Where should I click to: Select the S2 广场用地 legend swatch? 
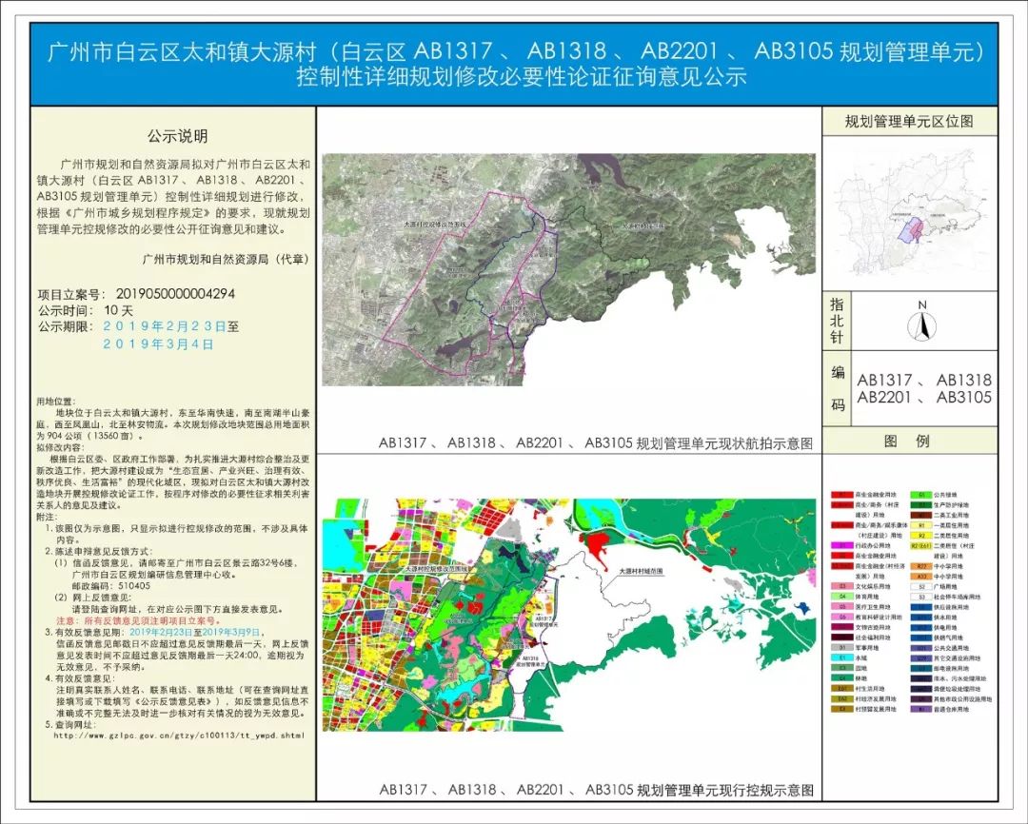coord(920,586)
